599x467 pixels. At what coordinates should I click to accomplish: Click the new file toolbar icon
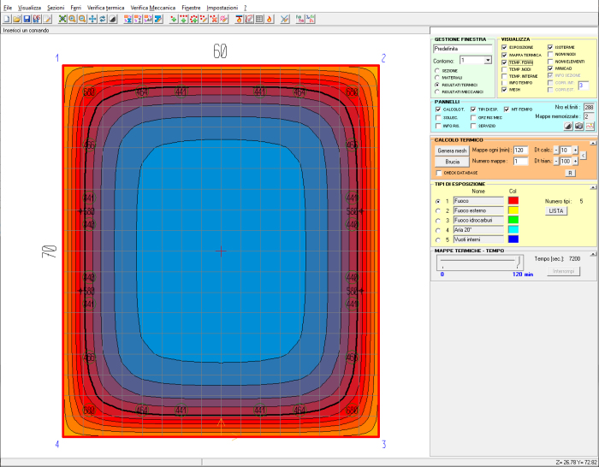pyautogui.click(x=7, y=18)
